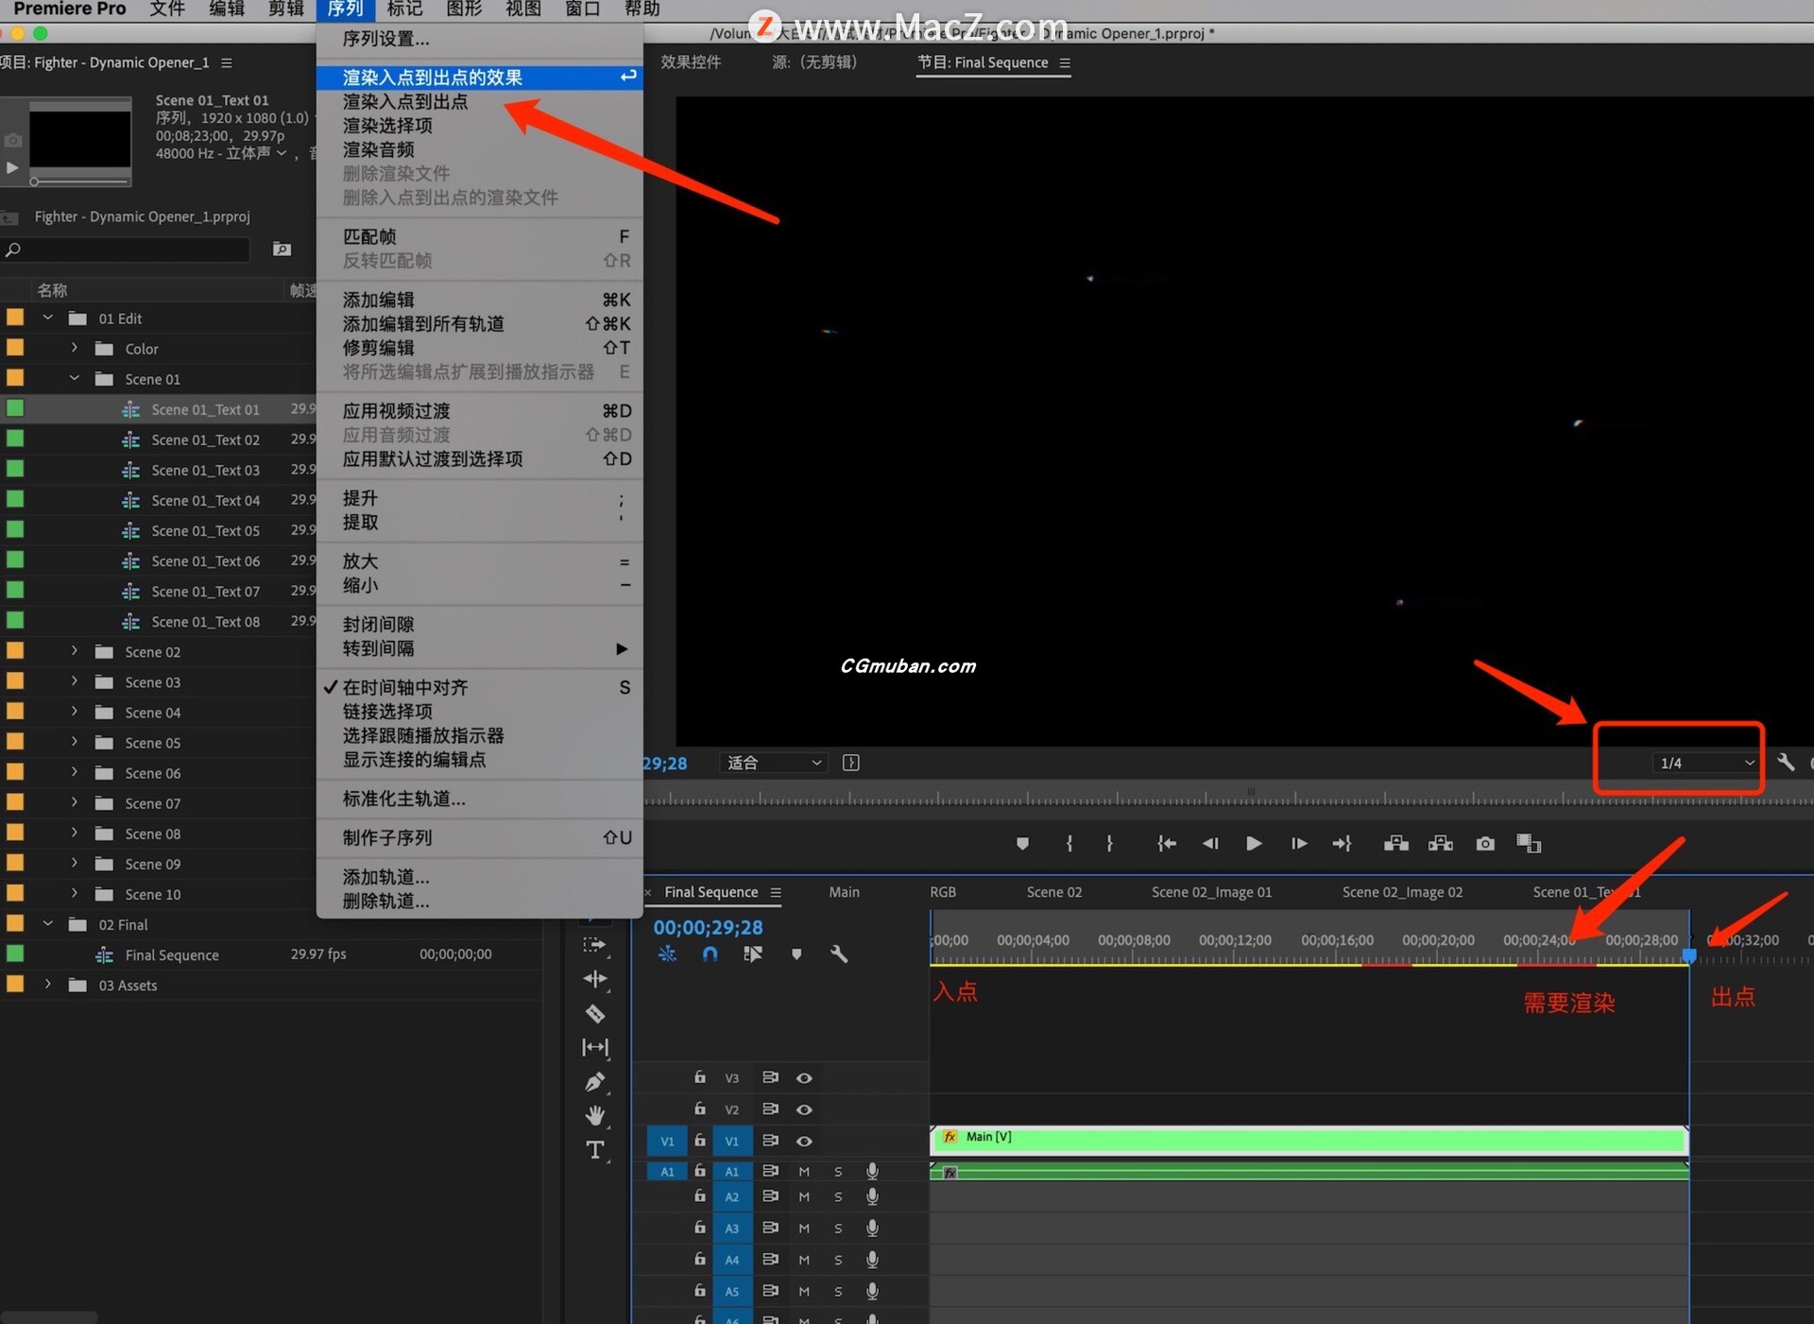Toggle snap in timeline
The width and height of the screenshot is (1814, 1324).
click(710, 954)
